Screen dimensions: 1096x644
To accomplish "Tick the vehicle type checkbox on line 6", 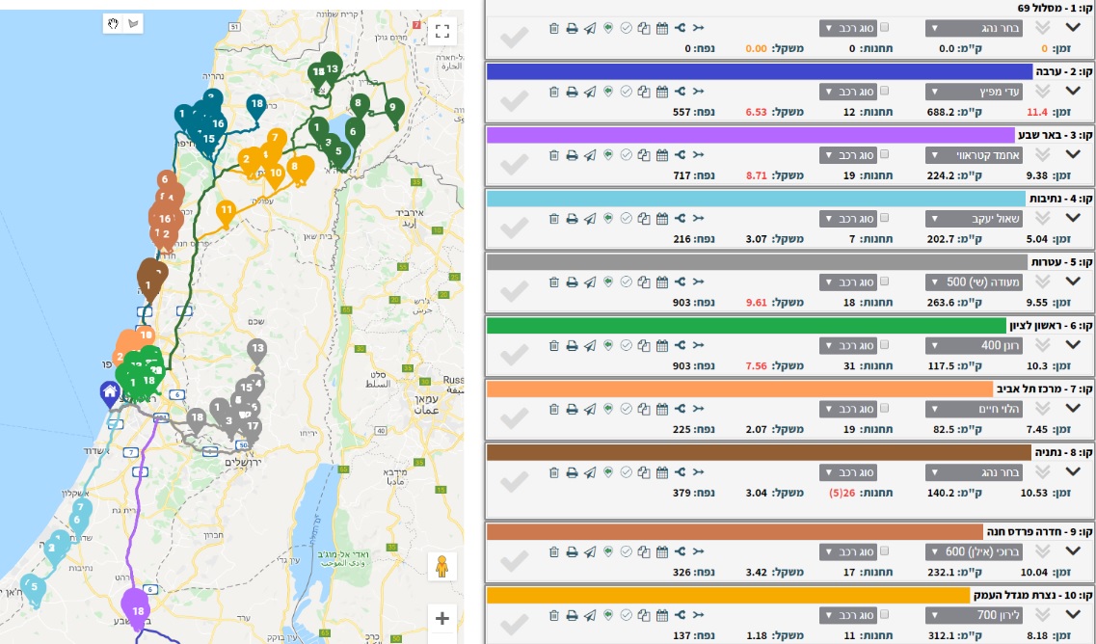I will coord(885,346).
